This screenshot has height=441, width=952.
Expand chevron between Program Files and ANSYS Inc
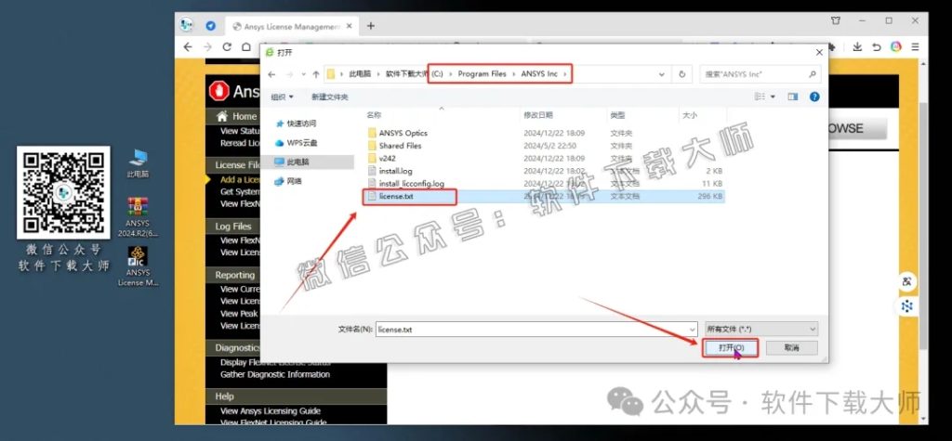(x=513, y=74)
